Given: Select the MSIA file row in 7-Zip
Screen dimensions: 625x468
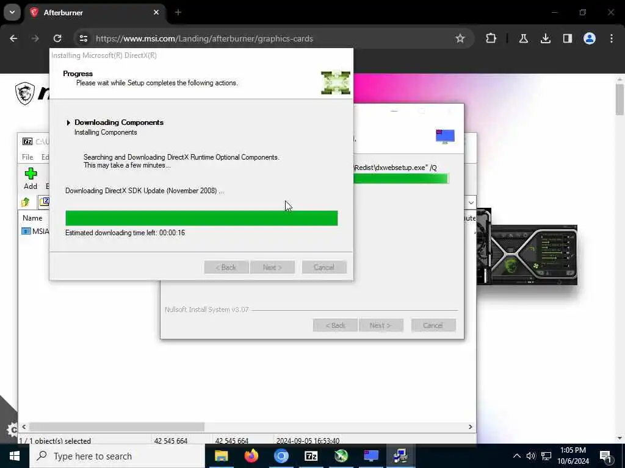Looking at the screenshot, I should (x=35, y=231).
